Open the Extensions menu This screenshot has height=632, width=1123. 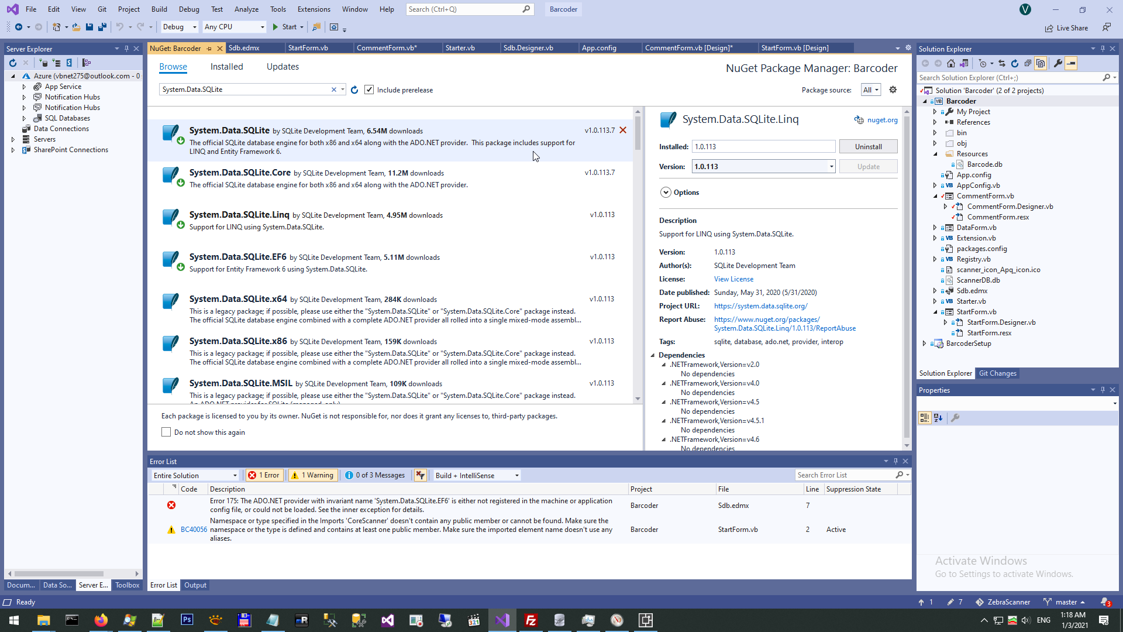314,9
